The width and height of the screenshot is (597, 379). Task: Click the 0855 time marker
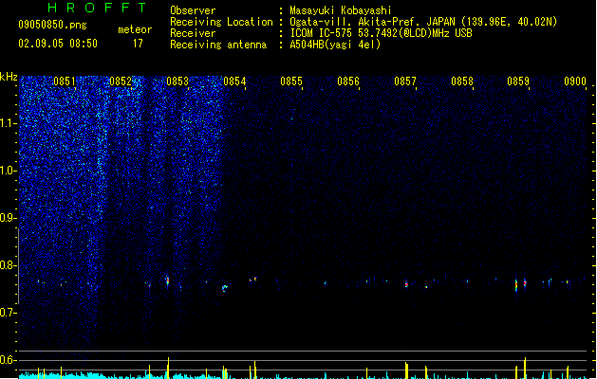tap(291, 81)
